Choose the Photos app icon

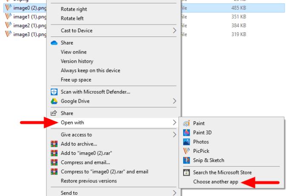[186, 142]
